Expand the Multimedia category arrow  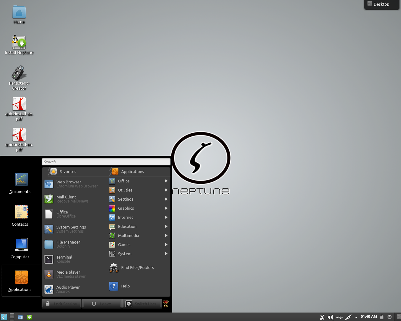coord(166,235)
